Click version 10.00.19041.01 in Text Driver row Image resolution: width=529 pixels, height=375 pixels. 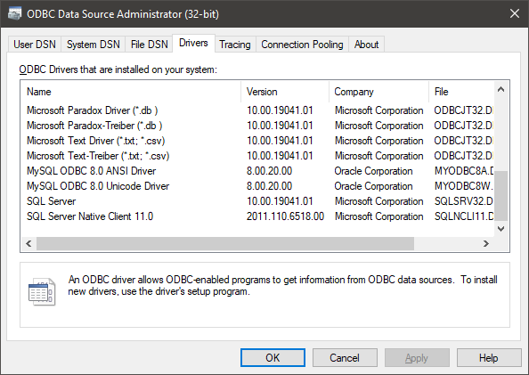[x=280, y=141]
